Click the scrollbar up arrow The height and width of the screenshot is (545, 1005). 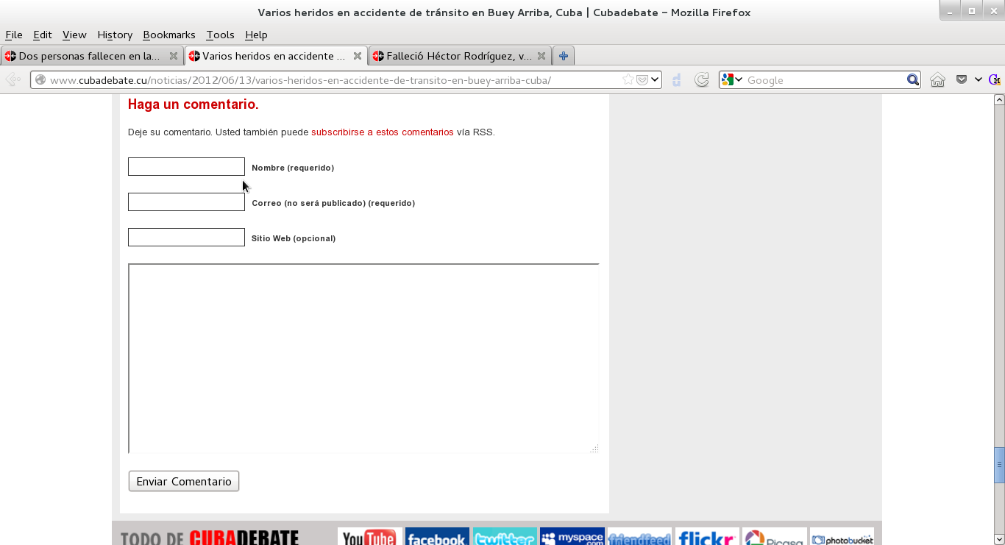tap(999, 99)
